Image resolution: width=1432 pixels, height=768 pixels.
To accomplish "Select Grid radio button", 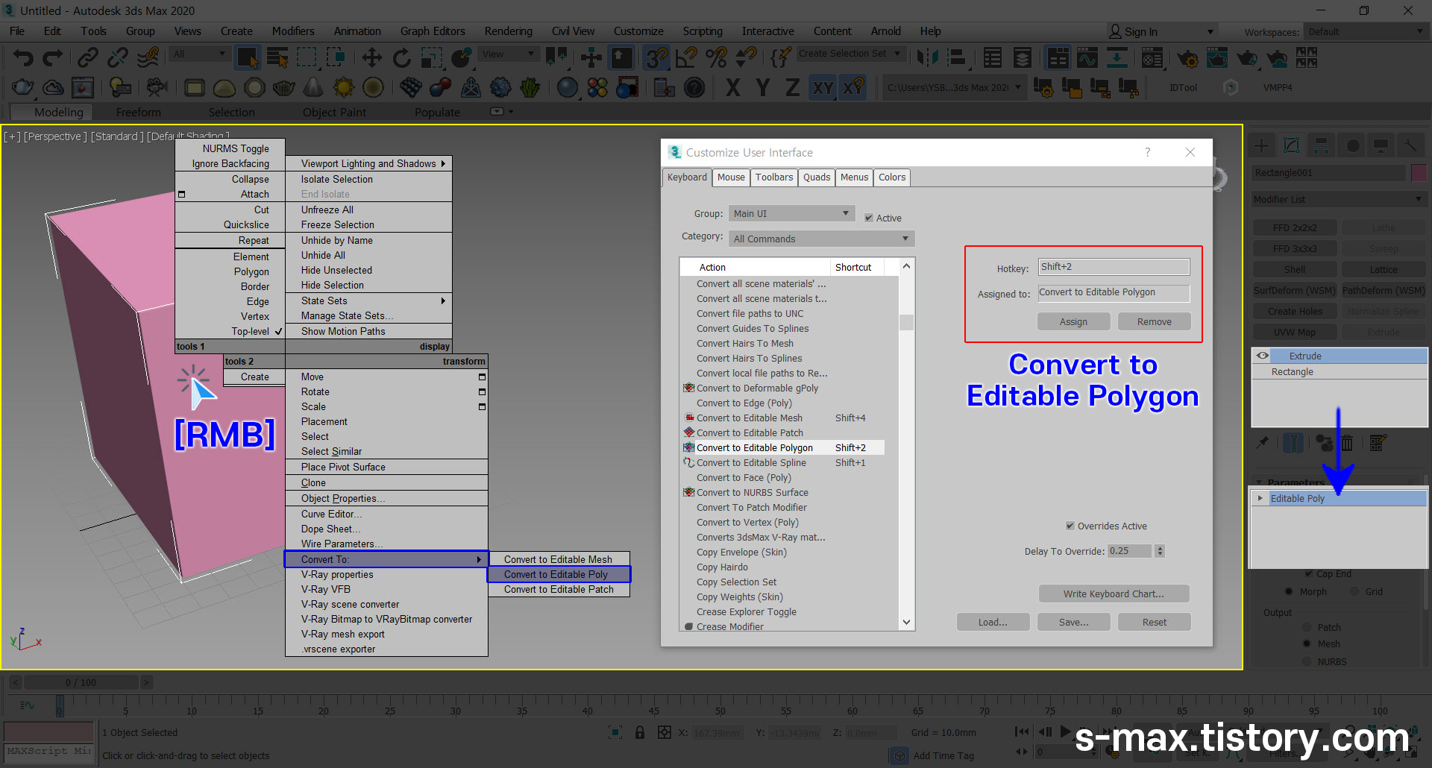I will (x=1354, y=591).
